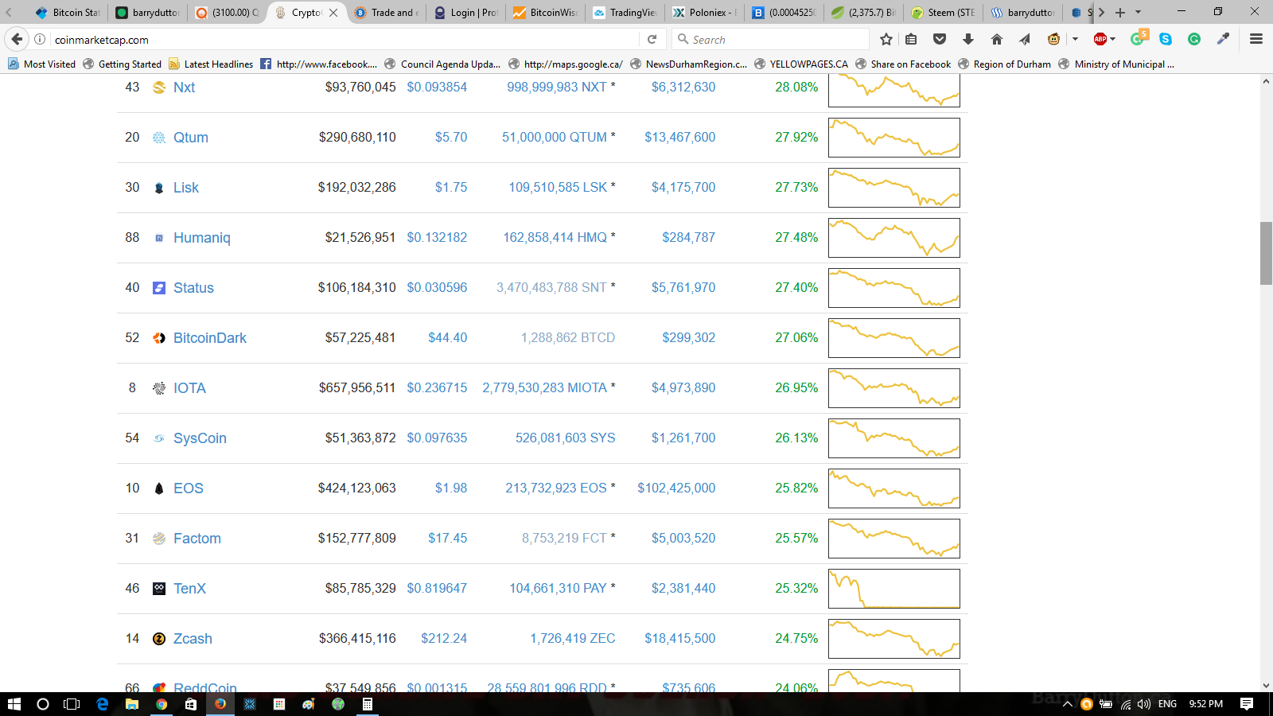The height and width of the screenshot is (716, 1273).
Task: Go to the Home page icon
Action: pos(997,39)
